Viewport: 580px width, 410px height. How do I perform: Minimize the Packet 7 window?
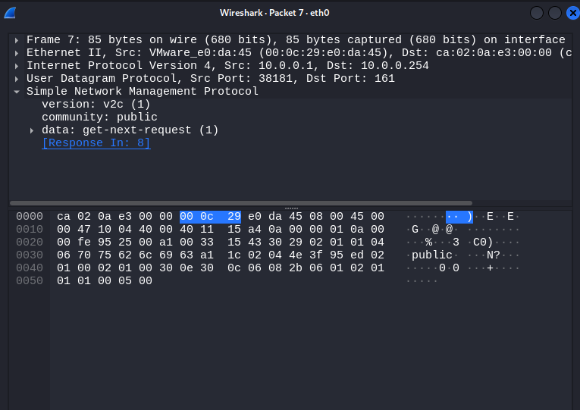(537, 13)
